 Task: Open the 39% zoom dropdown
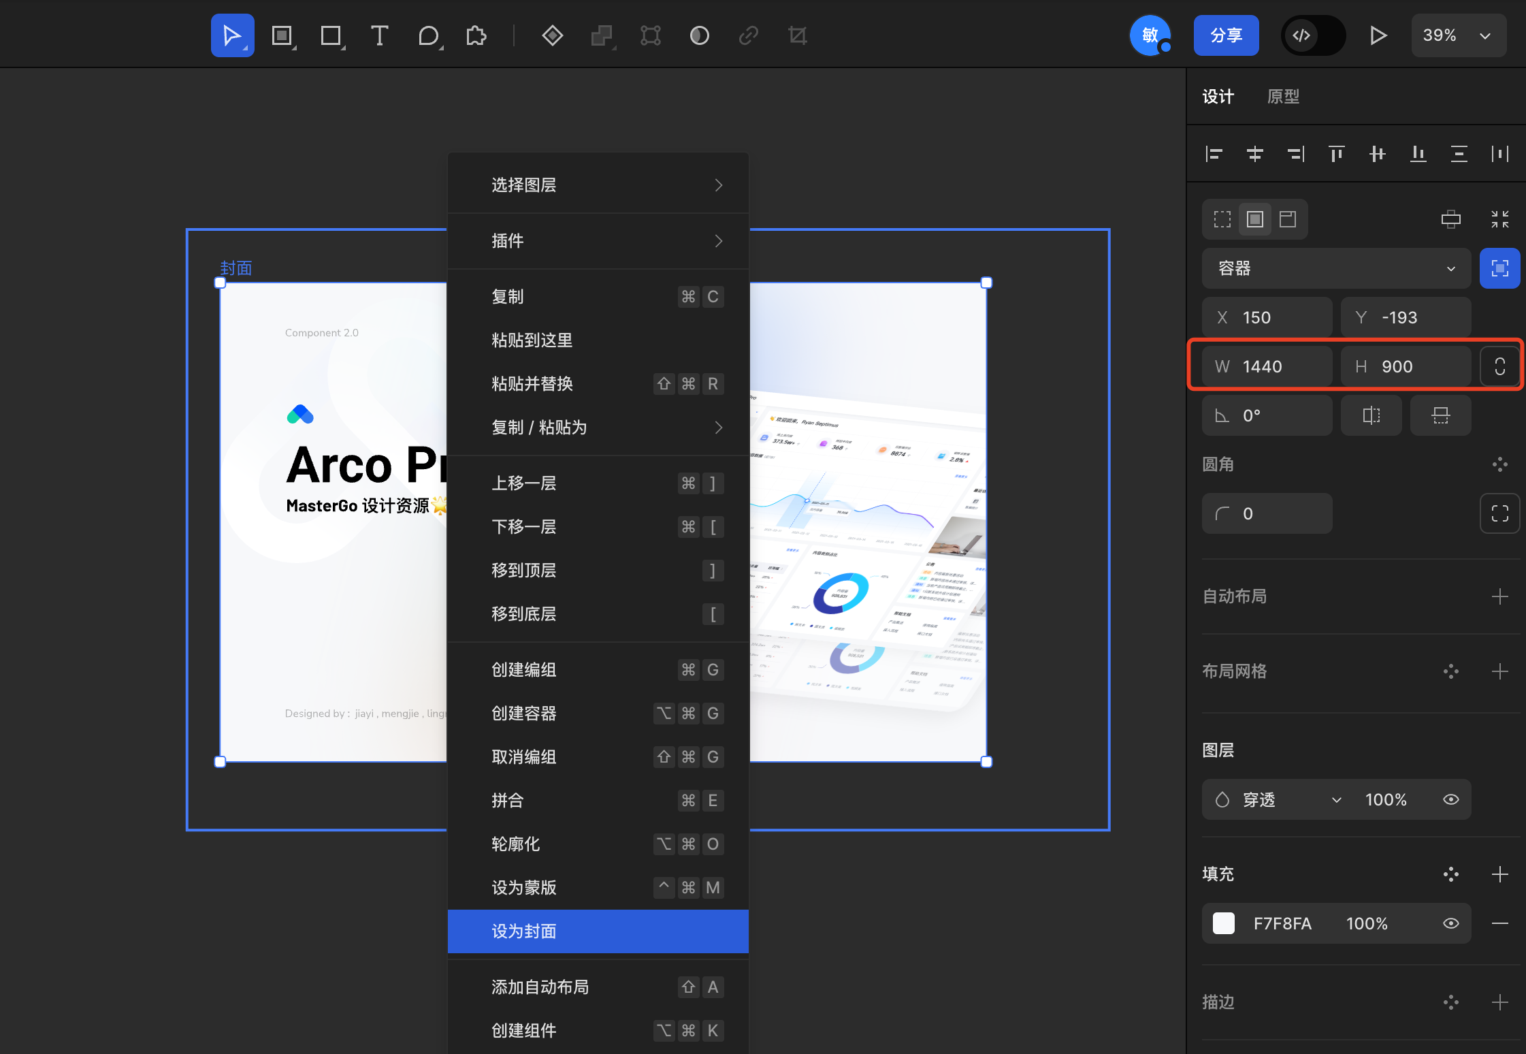pos(1458,35)
